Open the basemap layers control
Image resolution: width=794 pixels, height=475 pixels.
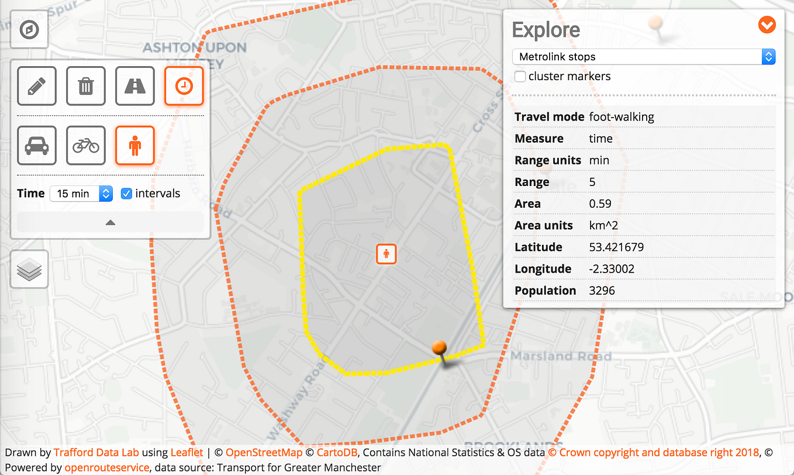[x=29, y=269]
